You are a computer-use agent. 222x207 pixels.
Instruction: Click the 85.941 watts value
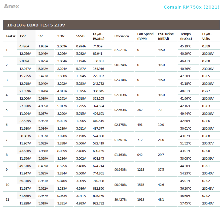click(98, 54)
